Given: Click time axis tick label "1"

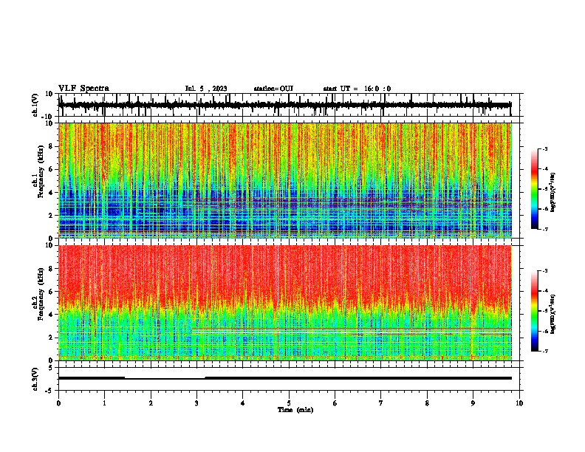Looking at the screenshot, I should click(x=104, y=403).
